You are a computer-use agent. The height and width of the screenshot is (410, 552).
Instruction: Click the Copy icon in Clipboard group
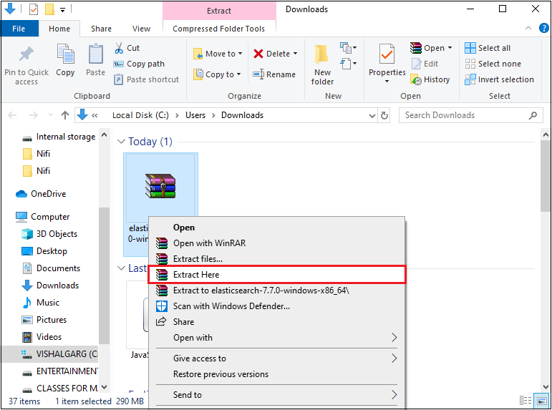point(65,54)
